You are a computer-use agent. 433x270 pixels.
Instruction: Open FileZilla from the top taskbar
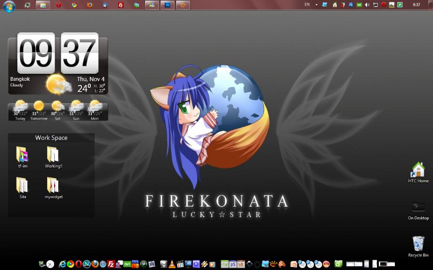point(120,5)
